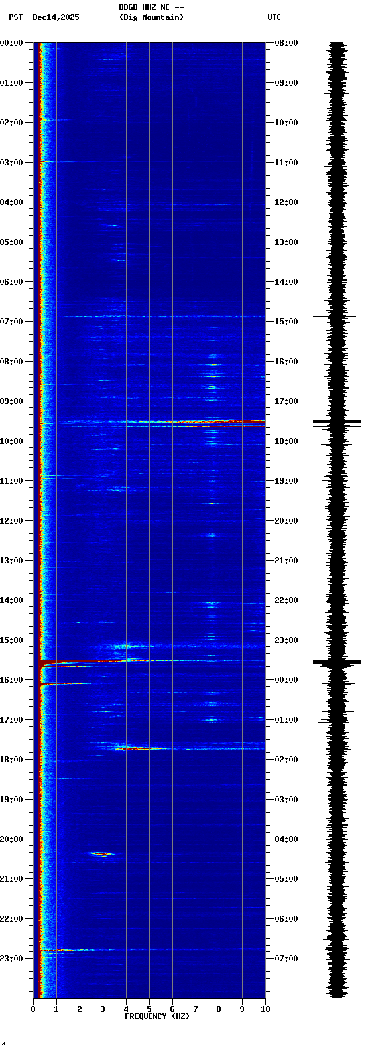Click the 12:00 label on PST axis
366x1051 pixels.
(11, 521)
